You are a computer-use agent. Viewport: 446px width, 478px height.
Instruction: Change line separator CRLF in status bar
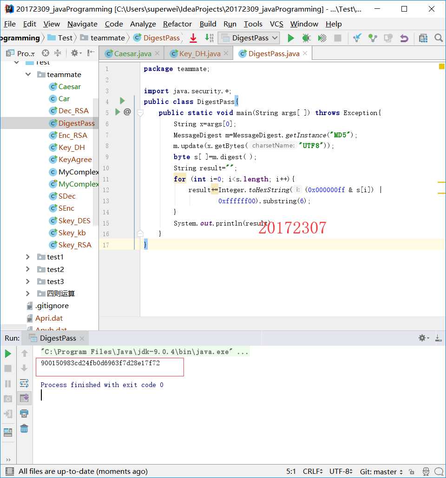tap(313, 472)
